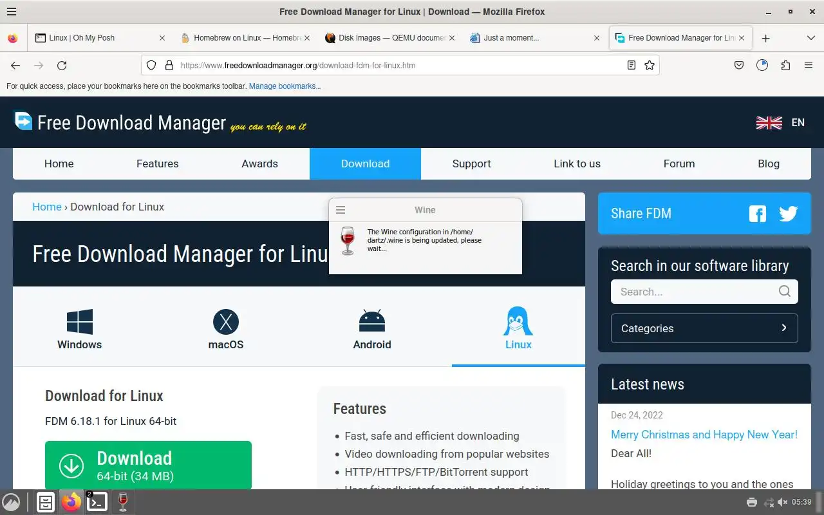Screen dimensions: 824x515
Task: Open Download navigation item
Action: coord(365,164)
